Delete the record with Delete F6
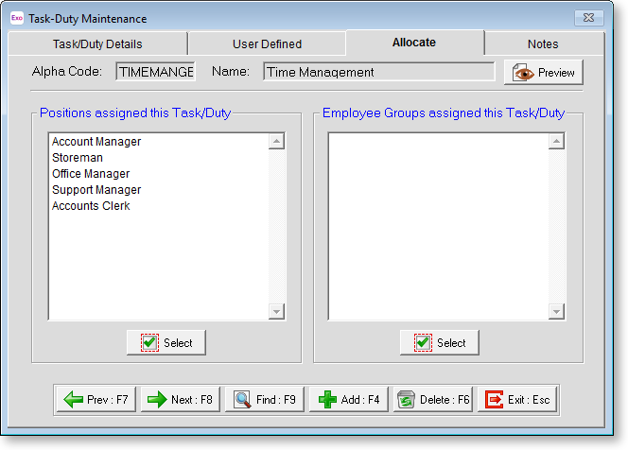 coord(433,400)
